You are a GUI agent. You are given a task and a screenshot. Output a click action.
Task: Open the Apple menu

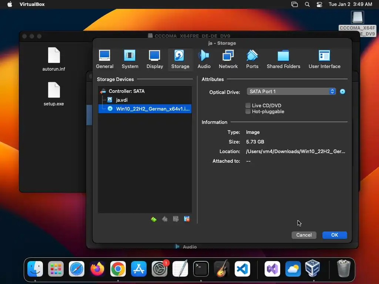click(10, 4)
